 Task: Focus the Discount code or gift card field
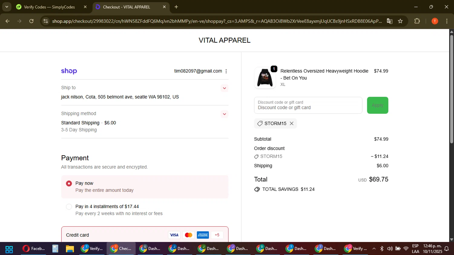[308, 105]
